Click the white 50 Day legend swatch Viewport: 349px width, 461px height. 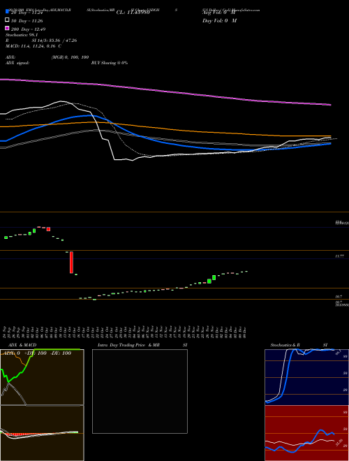[7, 20]
